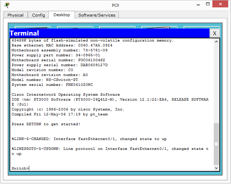Screen dimensions: 231x184
Task: Select the Desktop tab
Action: (x=62, y=15)
